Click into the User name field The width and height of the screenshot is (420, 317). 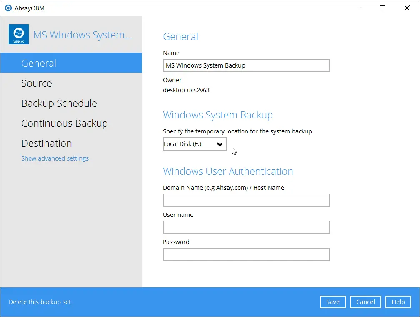(246, 227)
